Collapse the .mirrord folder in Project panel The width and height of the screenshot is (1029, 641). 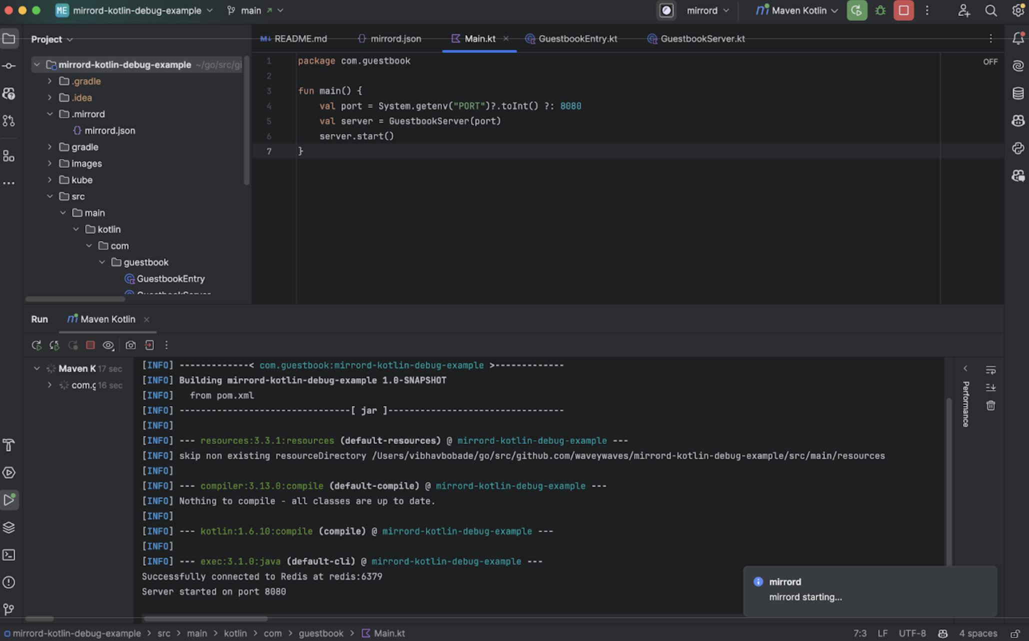[50, 114]
